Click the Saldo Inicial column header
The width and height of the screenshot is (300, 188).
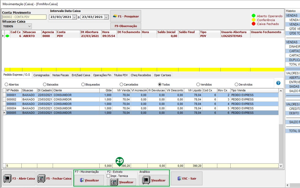[167, 32]
